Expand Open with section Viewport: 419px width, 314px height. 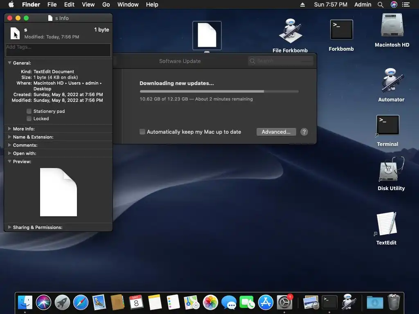coord(10,153)
